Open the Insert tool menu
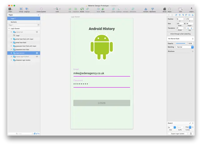Image resolution: width=202 pixels, height=146 pixels. pyautogui.click(x=10, y=9)
